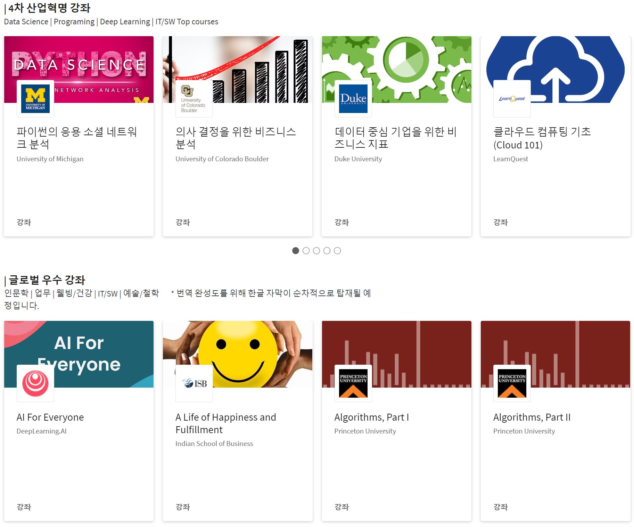Click Princeton logo on Algorithms, Part II

tap(512, 383)
